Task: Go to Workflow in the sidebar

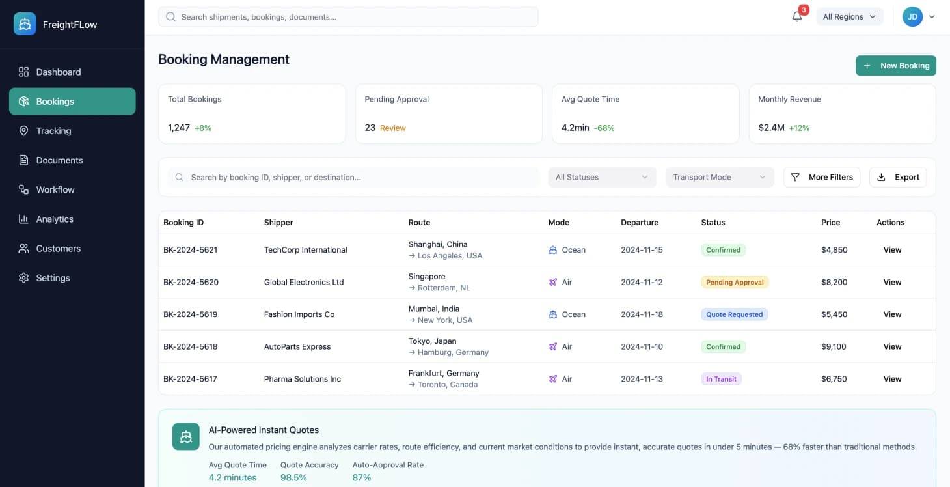Action: [55, 189]
